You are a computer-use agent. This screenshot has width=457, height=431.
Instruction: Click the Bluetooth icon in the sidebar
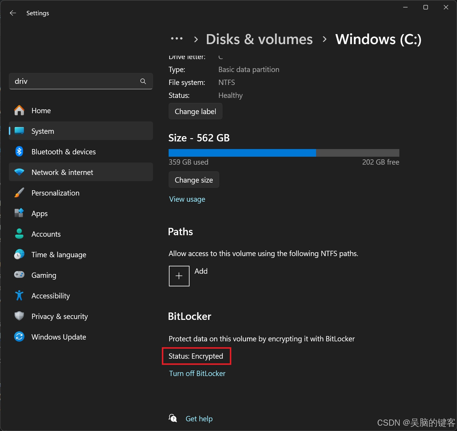point(19,151)
